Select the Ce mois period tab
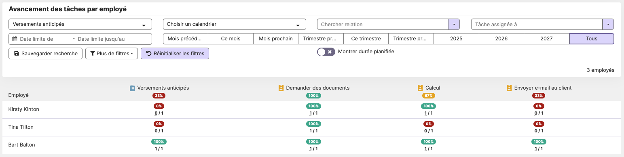The image size is (624, 157). point(231,39)
